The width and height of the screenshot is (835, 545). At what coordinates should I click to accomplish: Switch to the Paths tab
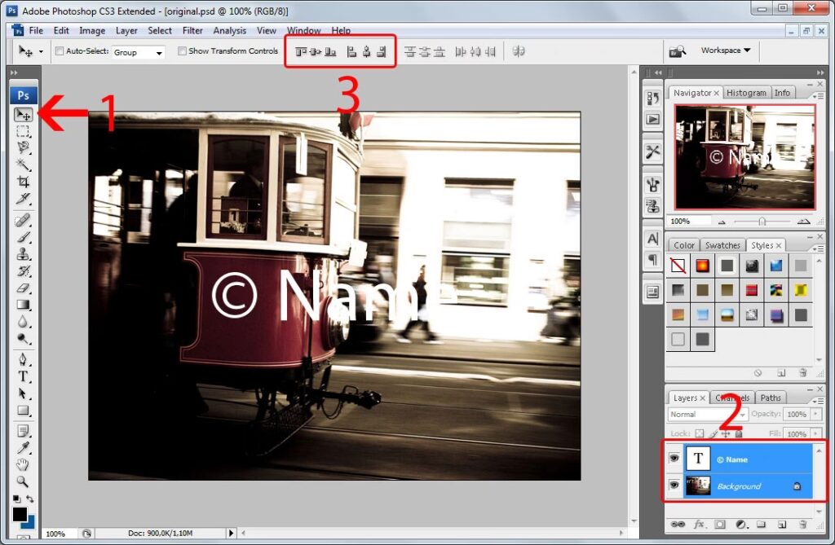click(x=771, y=398)
